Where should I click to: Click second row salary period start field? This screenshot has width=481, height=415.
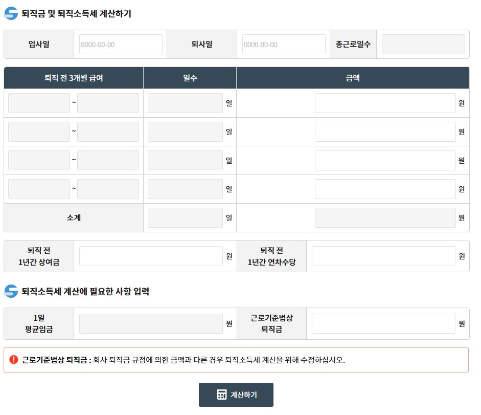[39, 132]
